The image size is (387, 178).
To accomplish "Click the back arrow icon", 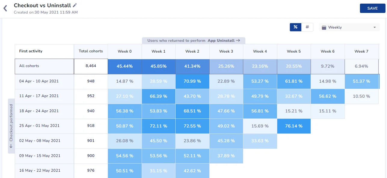I will [5, 8].
